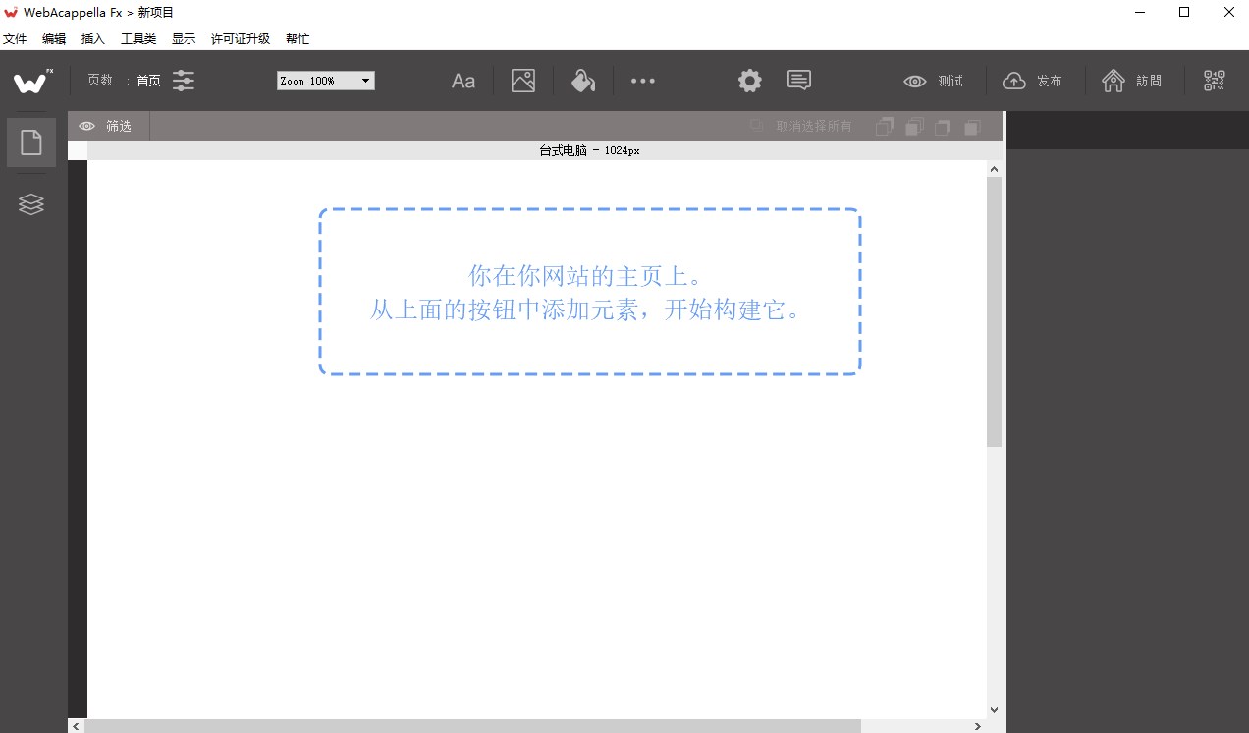The height and width of the screenshot is (733, 1249).
Task: Click the paint bucket background fill icon
Action: [583, 81]
